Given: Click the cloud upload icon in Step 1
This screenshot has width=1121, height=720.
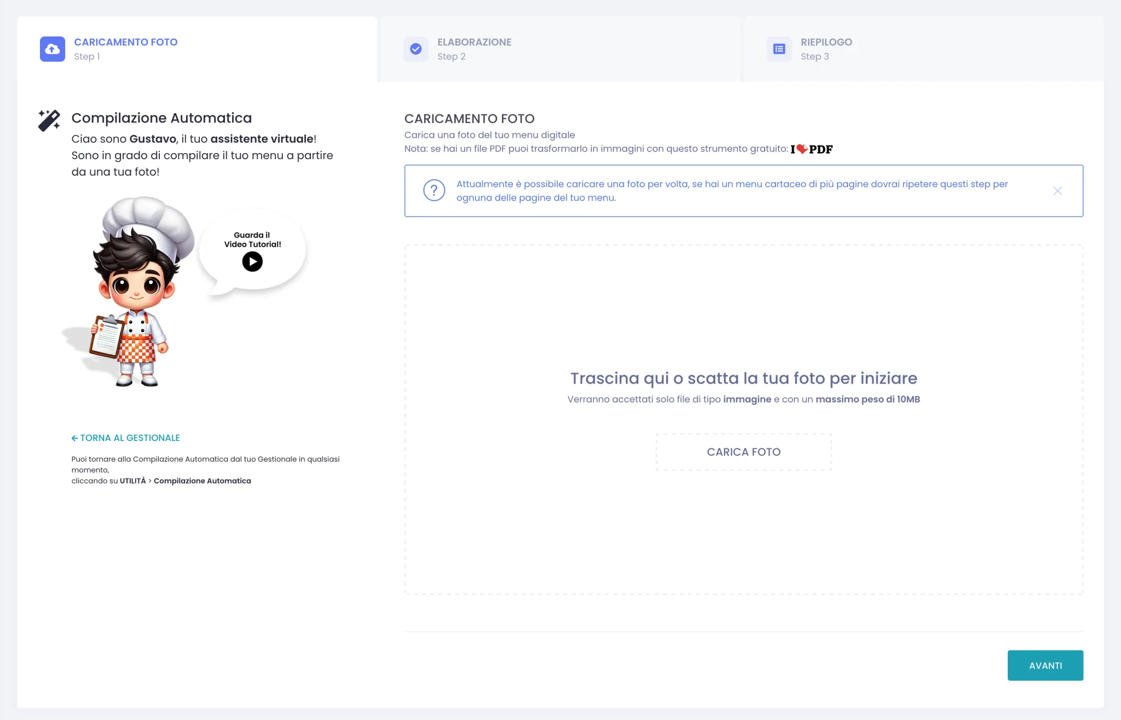Looking at the screenshot, I should click(x=53, y=49).
